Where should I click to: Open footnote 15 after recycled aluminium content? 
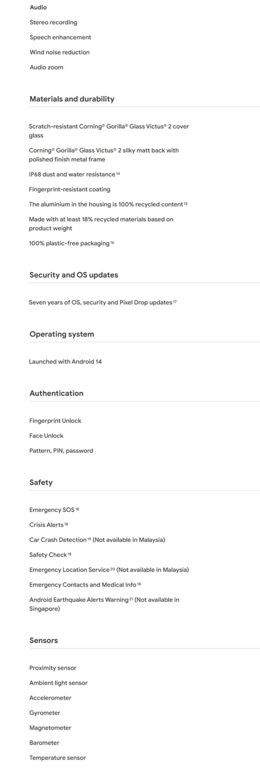[186, 204]
